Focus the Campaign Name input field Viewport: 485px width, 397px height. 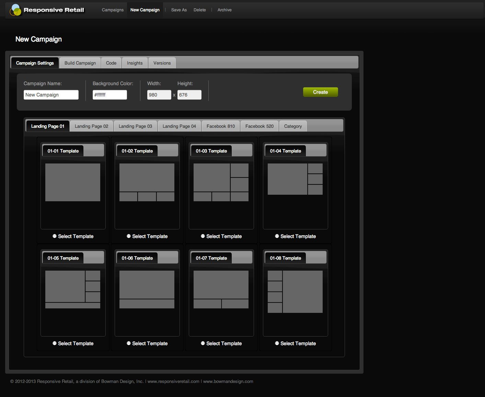pos(51,95)
